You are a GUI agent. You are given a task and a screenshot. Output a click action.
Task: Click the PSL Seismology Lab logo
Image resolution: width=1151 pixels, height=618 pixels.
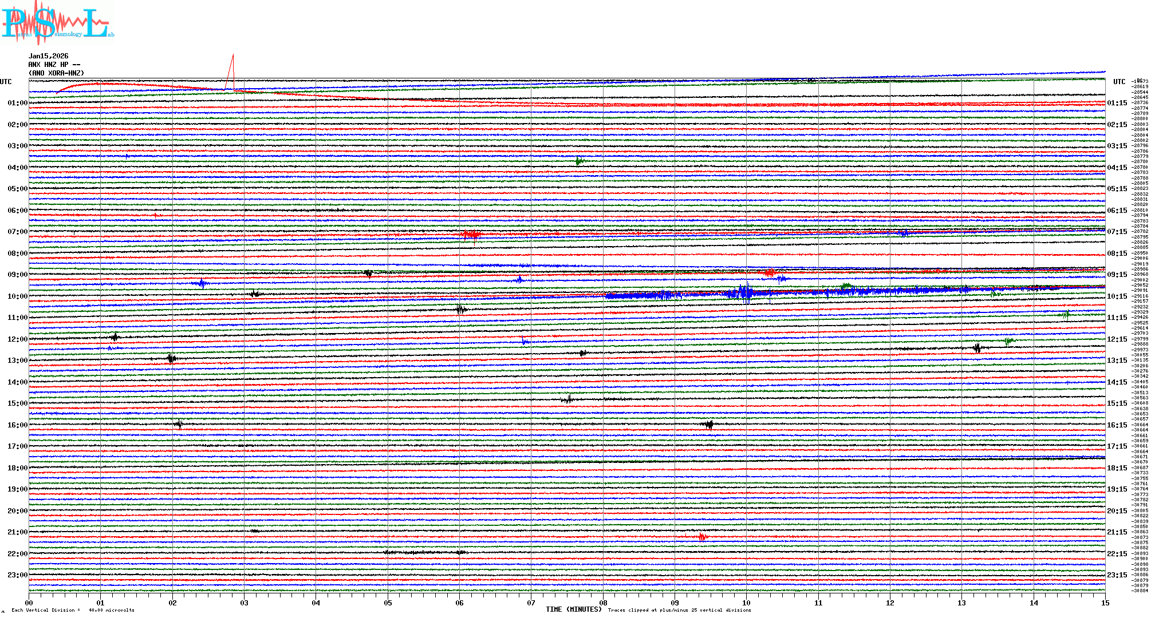coord(56,23)
